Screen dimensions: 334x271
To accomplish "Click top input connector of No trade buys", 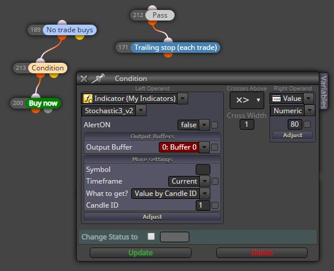I will click(x=62, y=23).
